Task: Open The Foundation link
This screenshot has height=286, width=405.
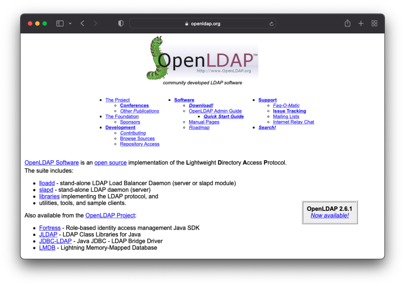Action: coord(122,117)
